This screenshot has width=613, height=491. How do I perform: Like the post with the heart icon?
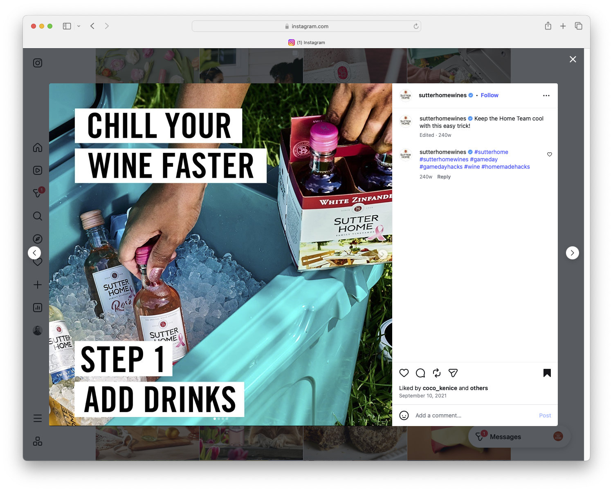point(404,373)
